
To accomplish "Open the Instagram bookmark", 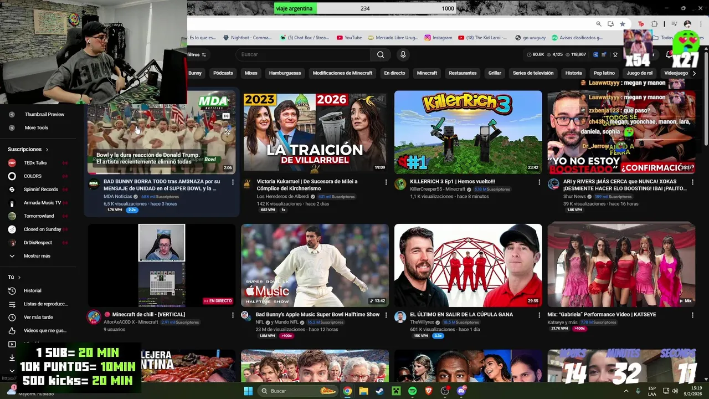I will coord(438,38).
